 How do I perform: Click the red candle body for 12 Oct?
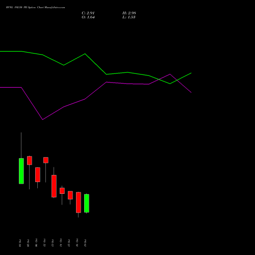point(46,160)
